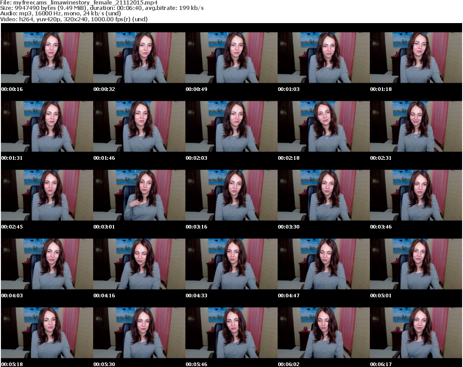Screen dimensions: 463x367
Task: Click the 00:01:18 timestamp label
Action: click(381, 89)
